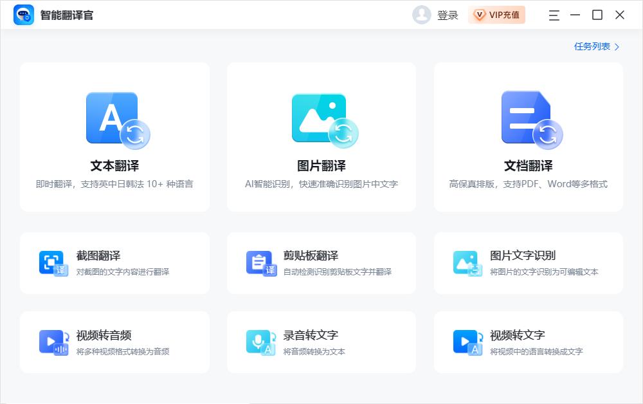Screen dimensions: 643x404
Task: Click the user avatar placeholder
Action: pyautogui.click(x=421, y=15)
